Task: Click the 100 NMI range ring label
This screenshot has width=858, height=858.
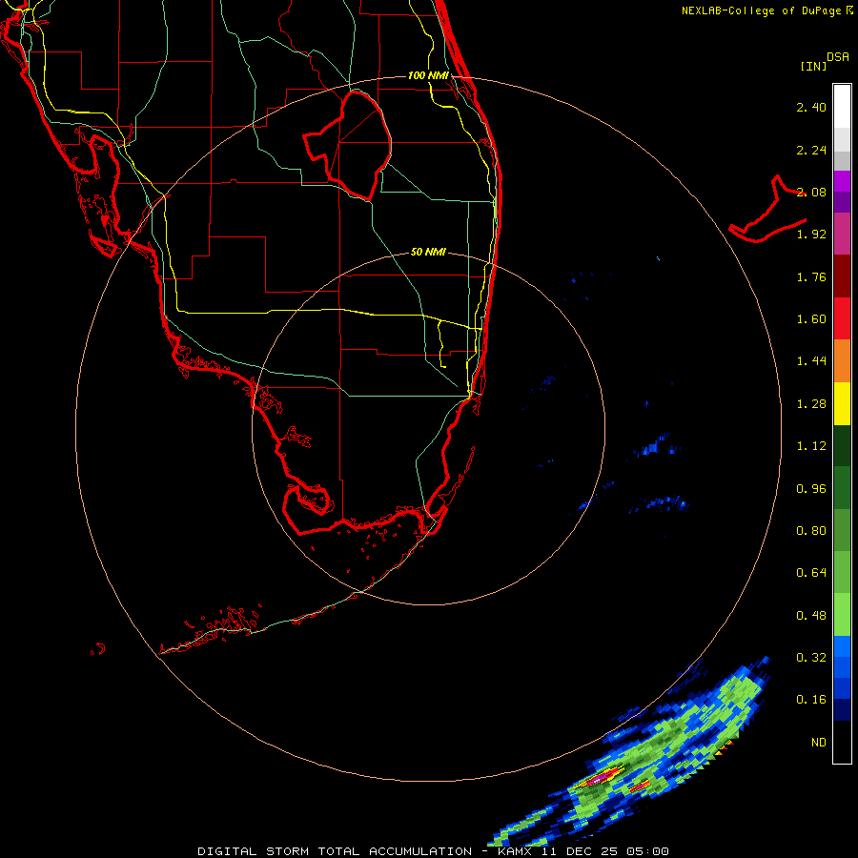Action: coord(428,75)
